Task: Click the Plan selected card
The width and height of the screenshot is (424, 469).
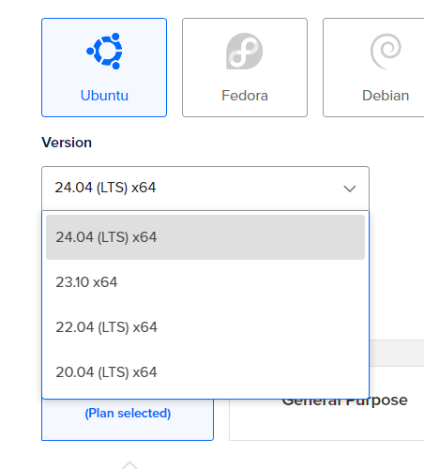Action: click(x=128, y=419)
